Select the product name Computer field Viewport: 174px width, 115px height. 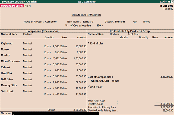coord(51,22)
